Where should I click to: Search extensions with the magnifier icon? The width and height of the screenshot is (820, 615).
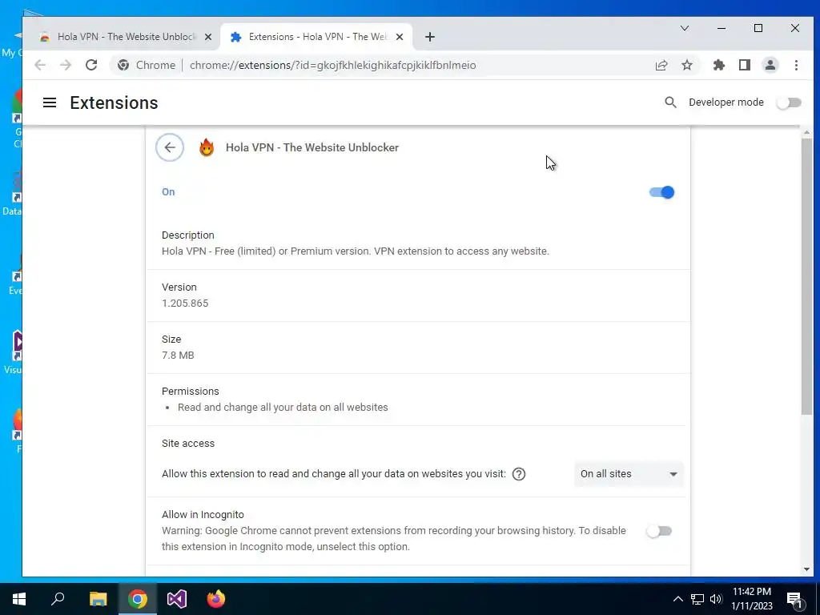click(x=670, y=102)
